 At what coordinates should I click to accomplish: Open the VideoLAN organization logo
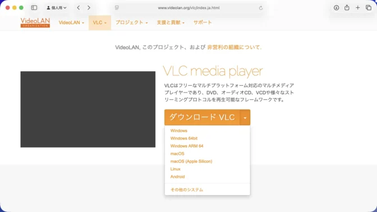(x=35, y=22)
